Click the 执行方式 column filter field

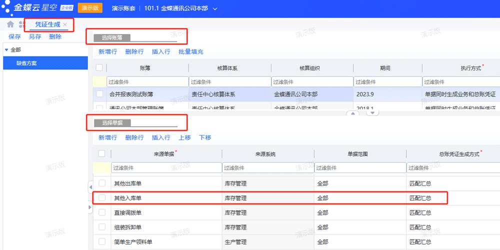pos(461,82)
